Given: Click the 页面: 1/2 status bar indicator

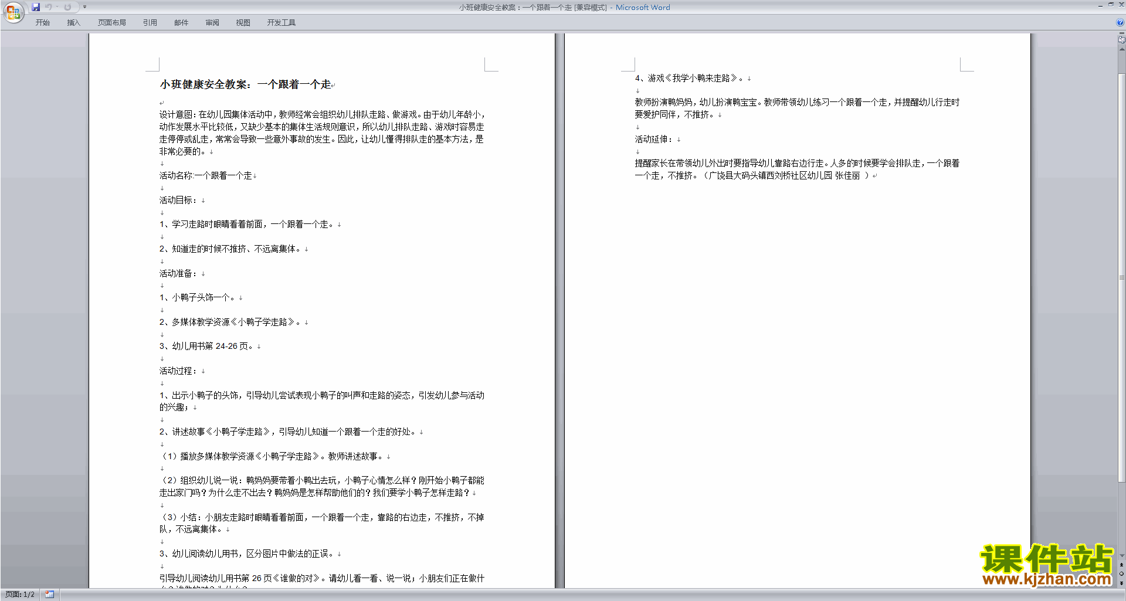Looking at the screenshot, I should pyautogui.click(x=20, y=595).
